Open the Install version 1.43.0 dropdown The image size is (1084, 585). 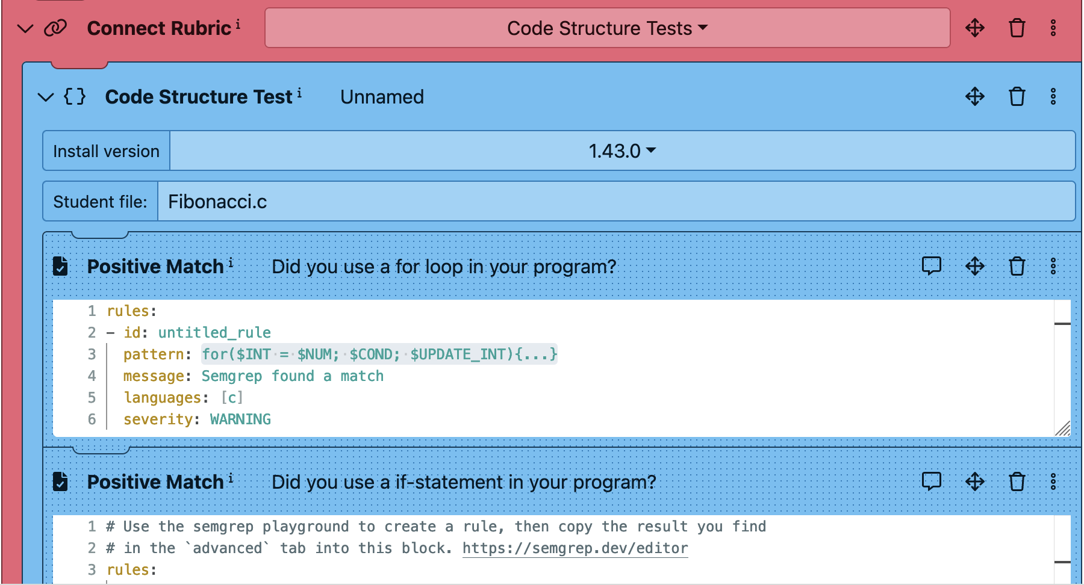pyautogui.click(x=621, y=151)
